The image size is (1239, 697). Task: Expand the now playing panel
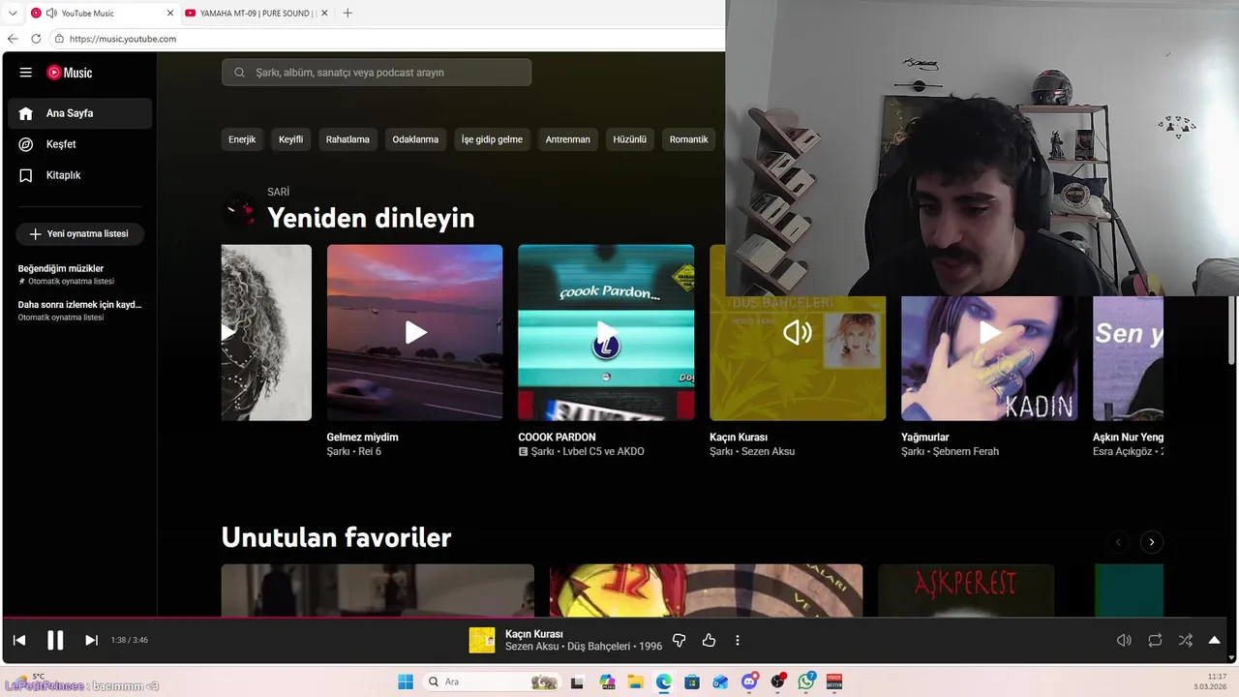tap(1214, 640)
